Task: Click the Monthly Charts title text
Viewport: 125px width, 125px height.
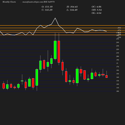Action: [9, 2]
